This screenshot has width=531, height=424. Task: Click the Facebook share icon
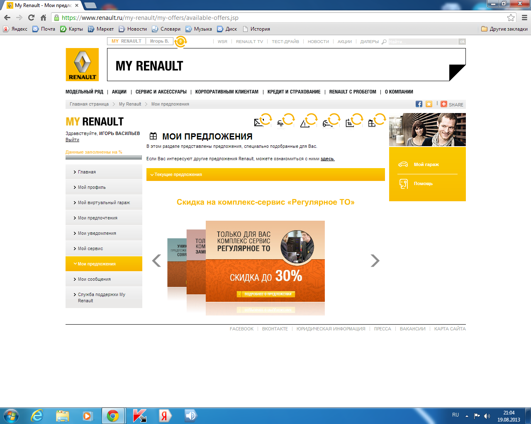click(x=419, y=104)
